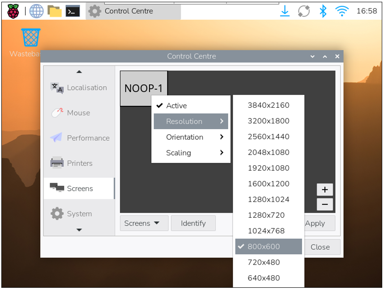Choose 1024x768 resolution
This screenshot has width=384, height=290.
click(x=269, y=231)
